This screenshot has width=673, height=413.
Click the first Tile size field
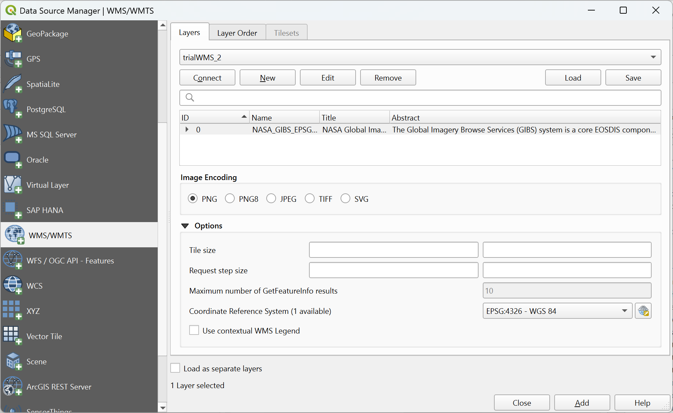click(x=393, y=250)
